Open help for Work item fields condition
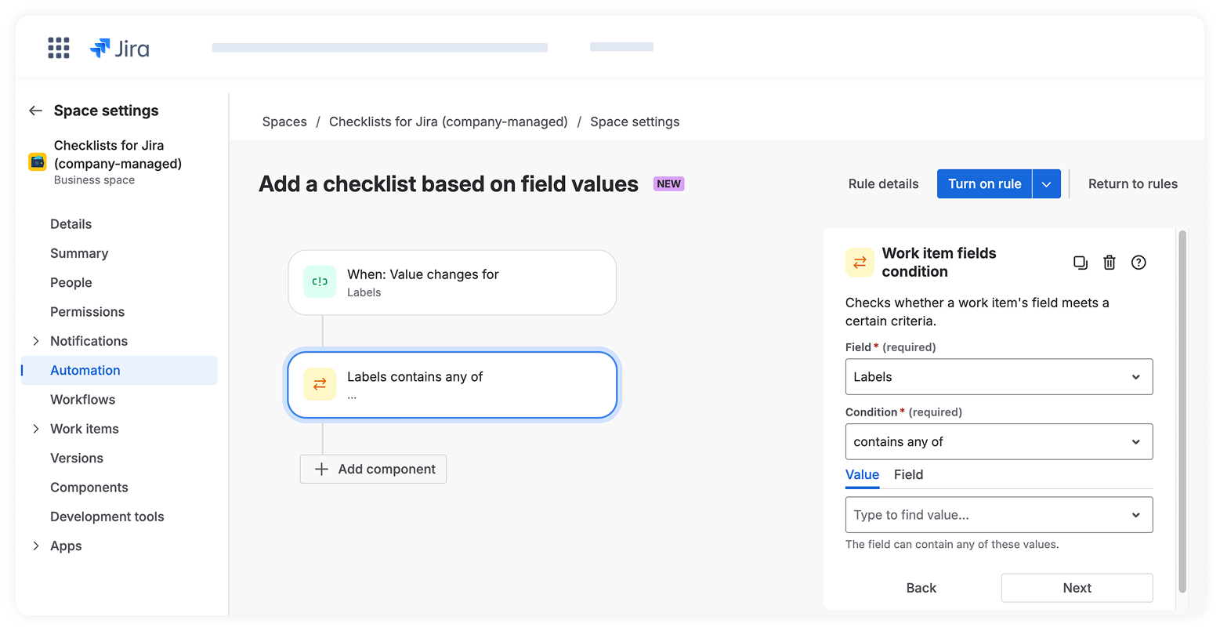 [1139, 263]
